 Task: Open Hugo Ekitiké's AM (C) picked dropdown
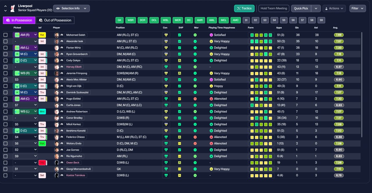[25, 99]
